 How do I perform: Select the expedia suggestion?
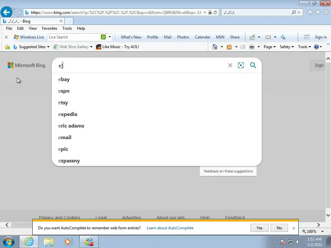(x=157, y=114)
